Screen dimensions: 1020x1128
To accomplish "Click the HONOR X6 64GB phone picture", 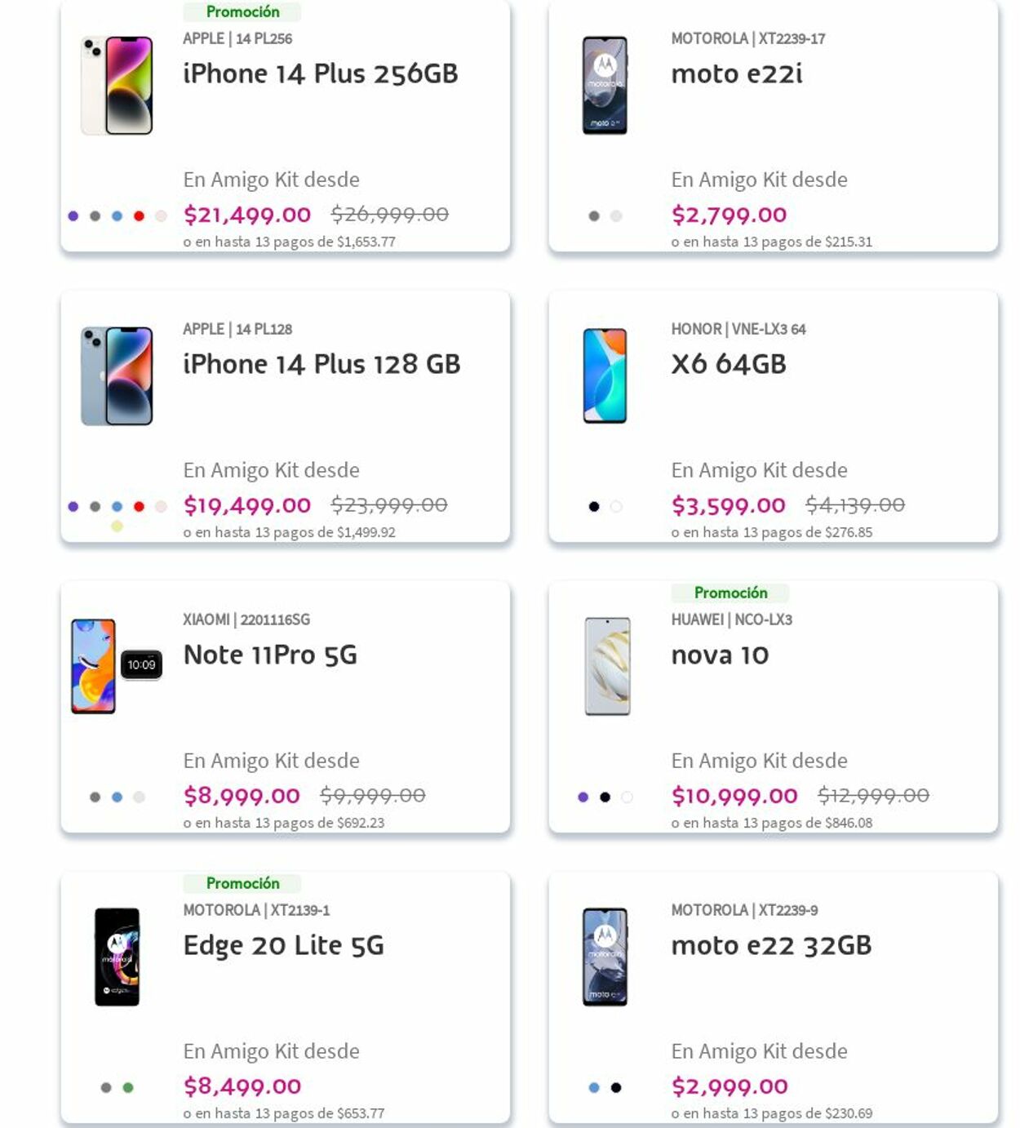I will tap(605, 375).
